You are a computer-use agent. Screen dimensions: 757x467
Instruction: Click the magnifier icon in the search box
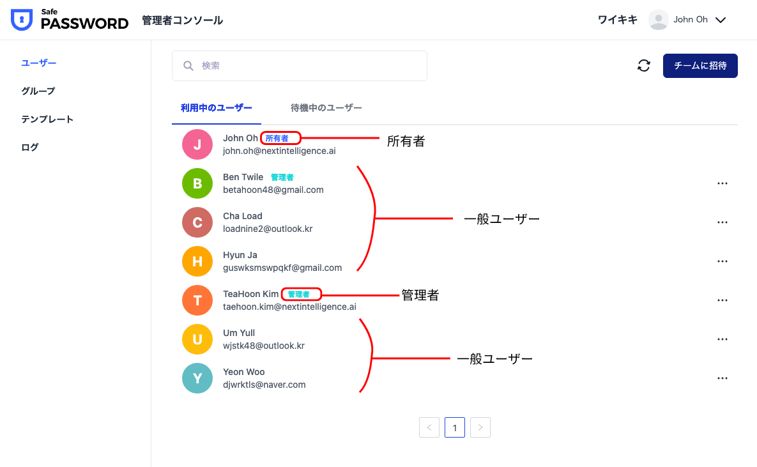point(188,66)
